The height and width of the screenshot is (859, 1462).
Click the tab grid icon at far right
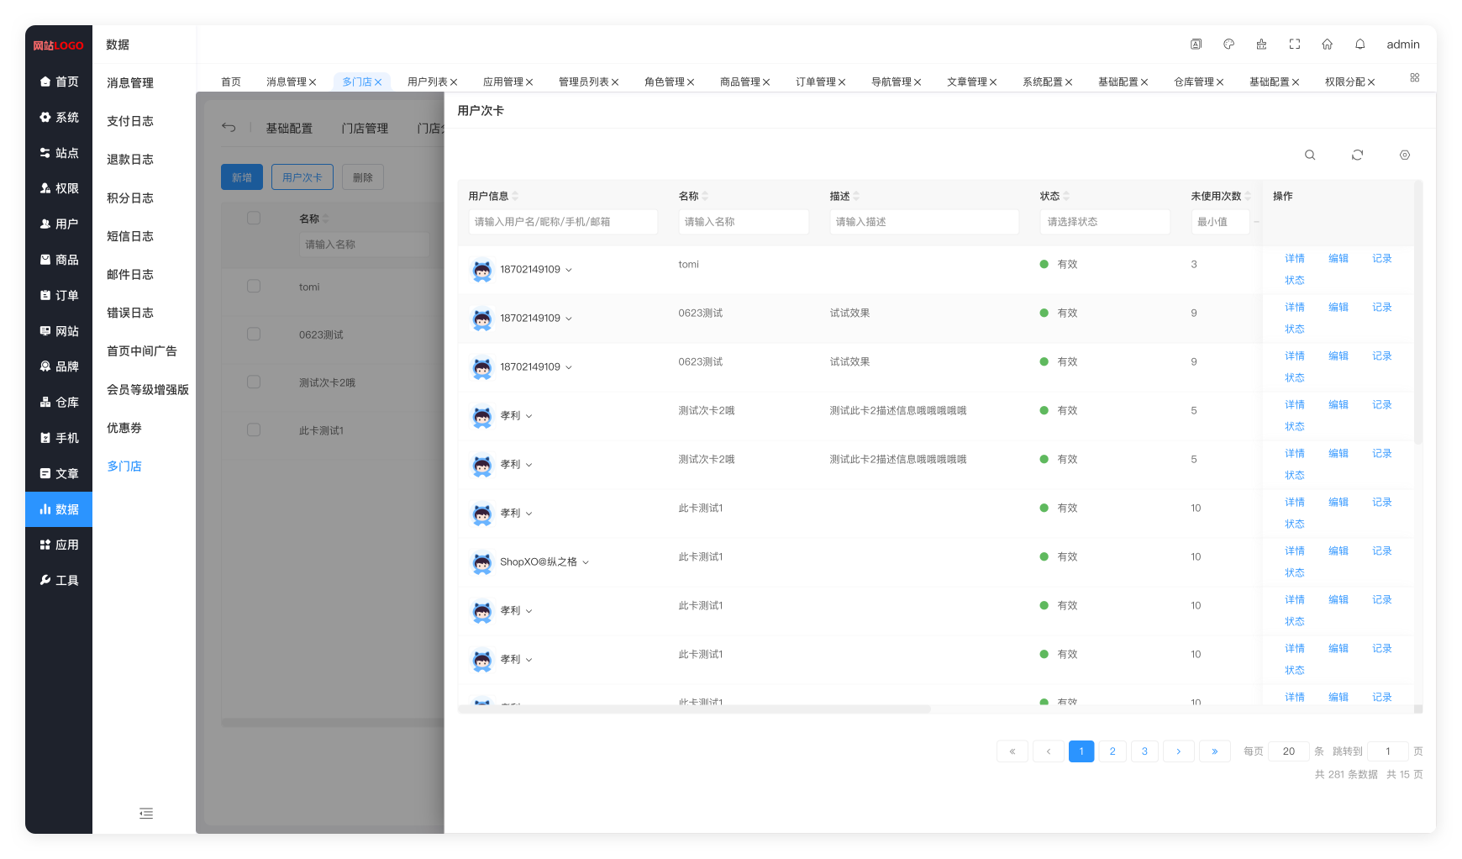(1414, 78)
